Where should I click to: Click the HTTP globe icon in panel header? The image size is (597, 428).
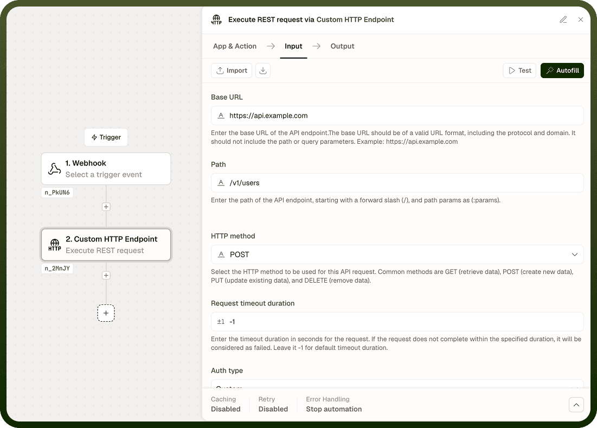pyautogui.click(x=216, y=20)
